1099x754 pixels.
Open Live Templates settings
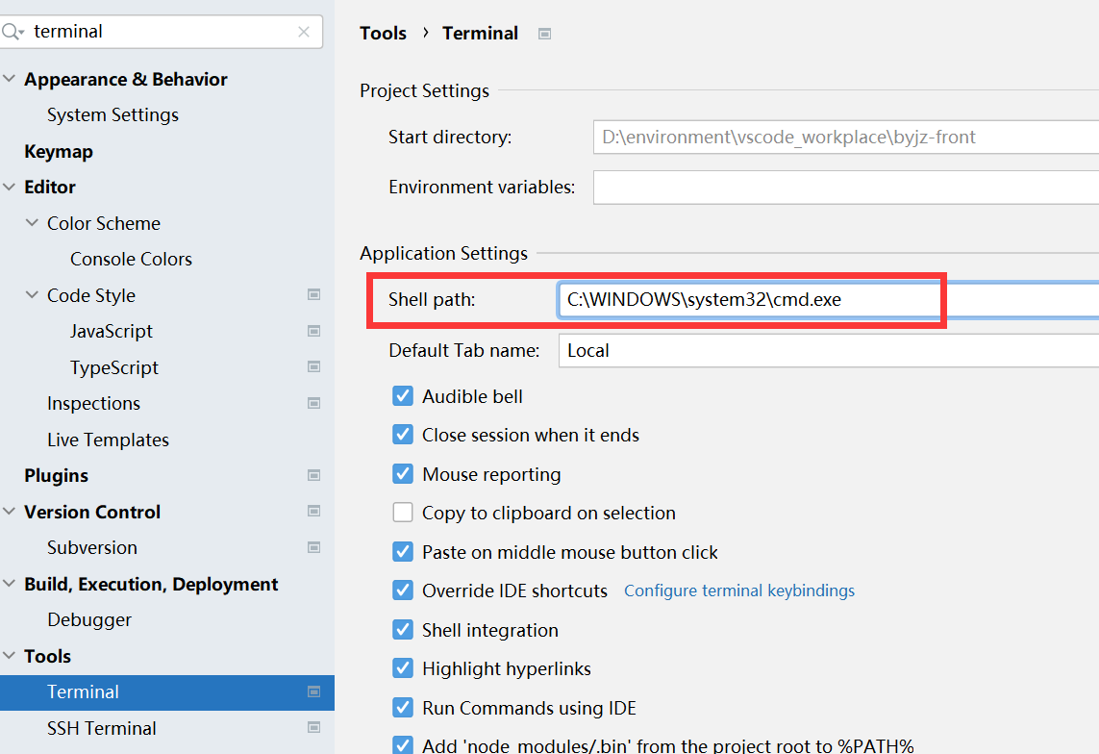point(108,440)
